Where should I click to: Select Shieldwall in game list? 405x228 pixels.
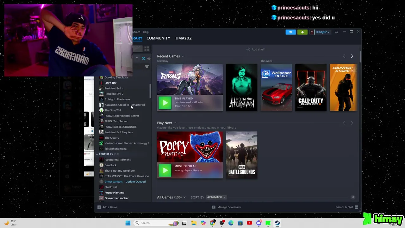pyautogui.click(x=111, y=187)
